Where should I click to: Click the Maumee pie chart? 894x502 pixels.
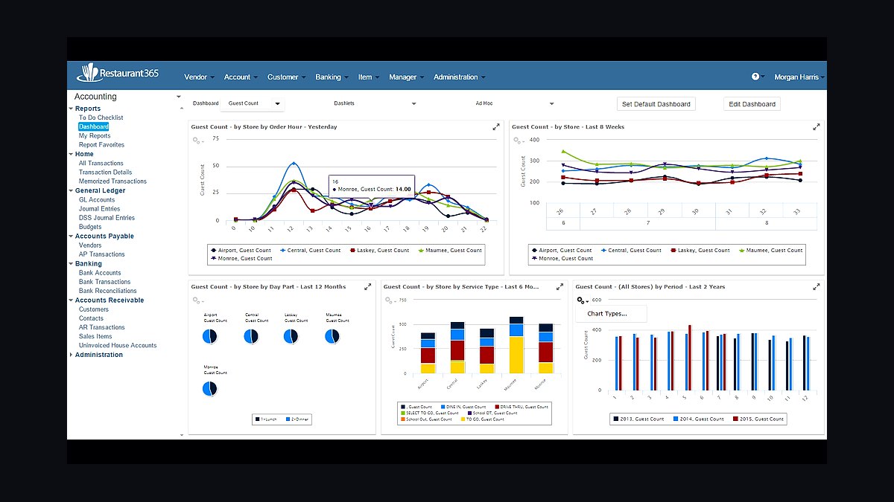pyautogui.click(x=332, y=337)
